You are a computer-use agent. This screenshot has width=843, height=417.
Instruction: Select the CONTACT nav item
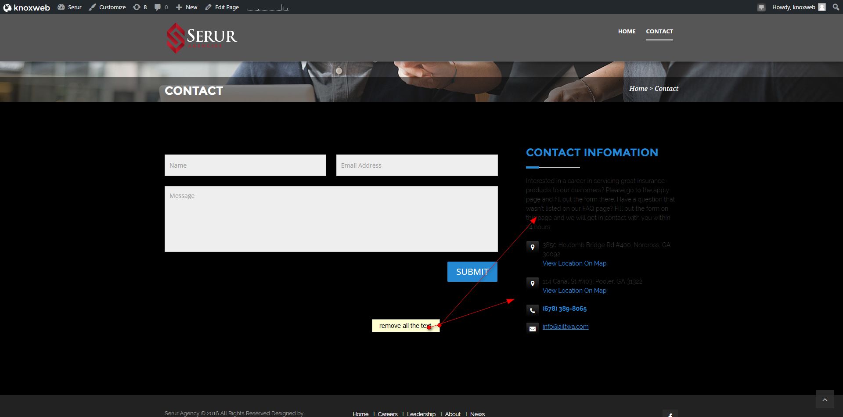tap(659, 32)
